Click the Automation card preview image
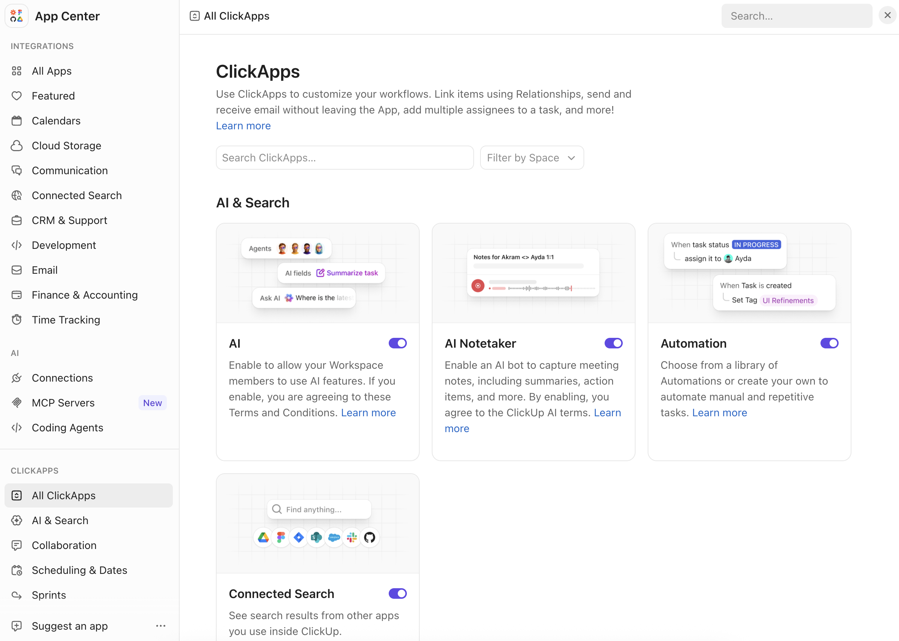Image resolution: width=899 pixels, height=641 pixels. [x=749, y=273]
